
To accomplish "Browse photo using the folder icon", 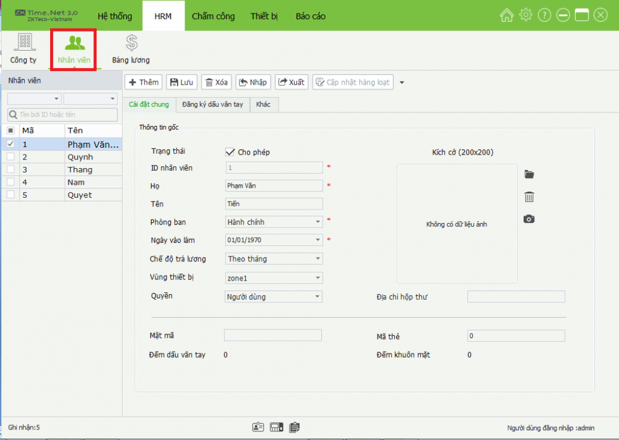I will coord(529,174).
